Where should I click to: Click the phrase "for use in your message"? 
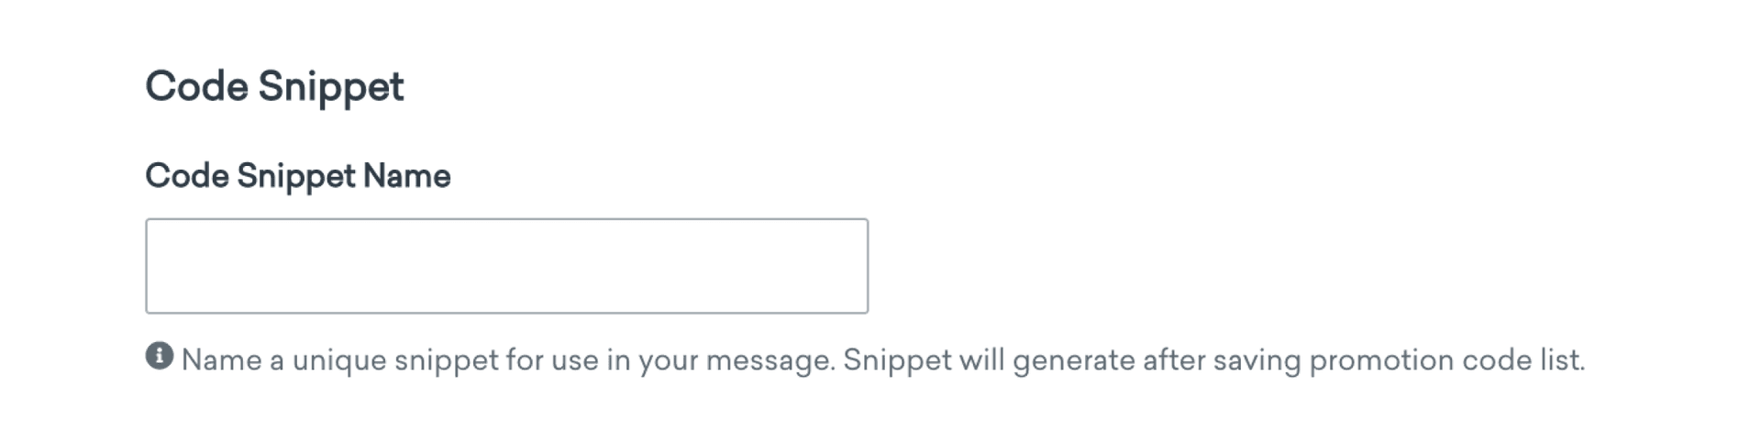[670, 359]
